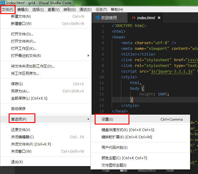Choose 将工作区另存为... entry
The width and height of the screenshot is (198, 174).
pyautogui.click(x=46, y=73)
